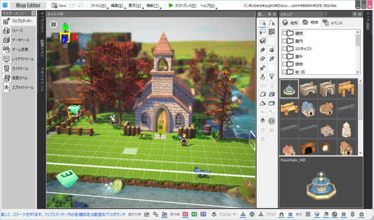374x220 pixels.
Task: Click the round list icon in viewport
Action: click(54, 24)
